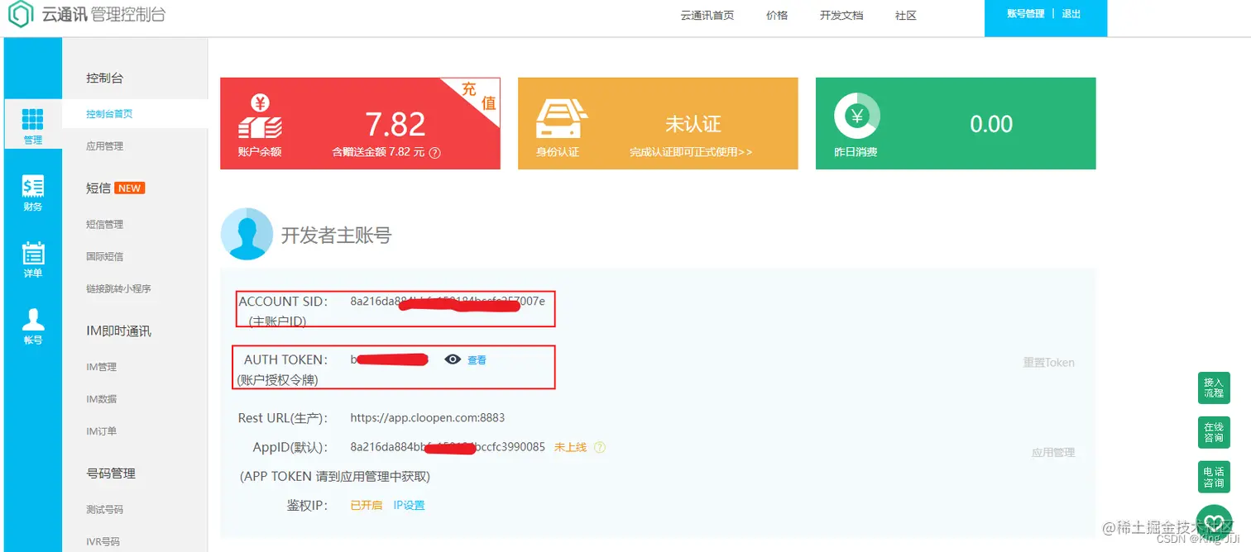This screenshot has height=552, width=1251.
Task: Click the ACCOUNT SID value
Action: (448, 302)
